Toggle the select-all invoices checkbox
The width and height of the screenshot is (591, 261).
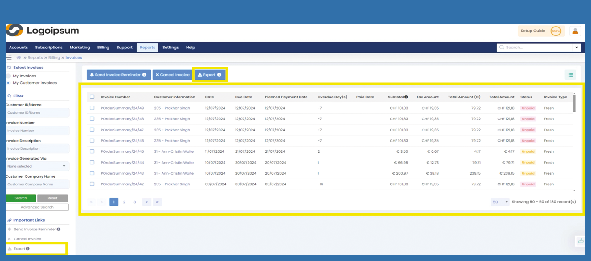click(x=92, y=97)
